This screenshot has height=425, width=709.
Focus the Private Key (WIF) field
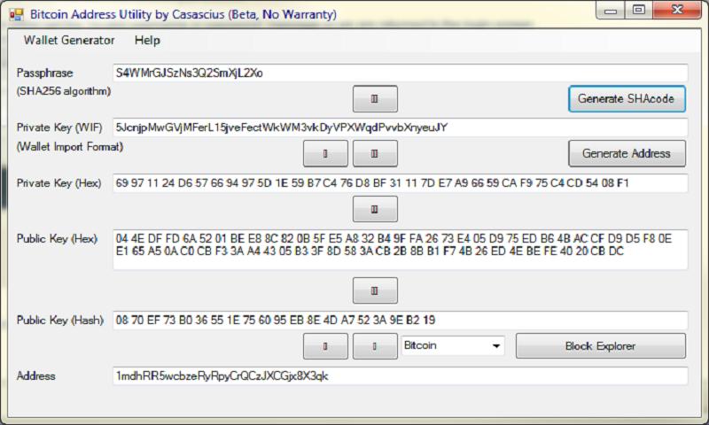pyautogui.click(x=401, y=127)
